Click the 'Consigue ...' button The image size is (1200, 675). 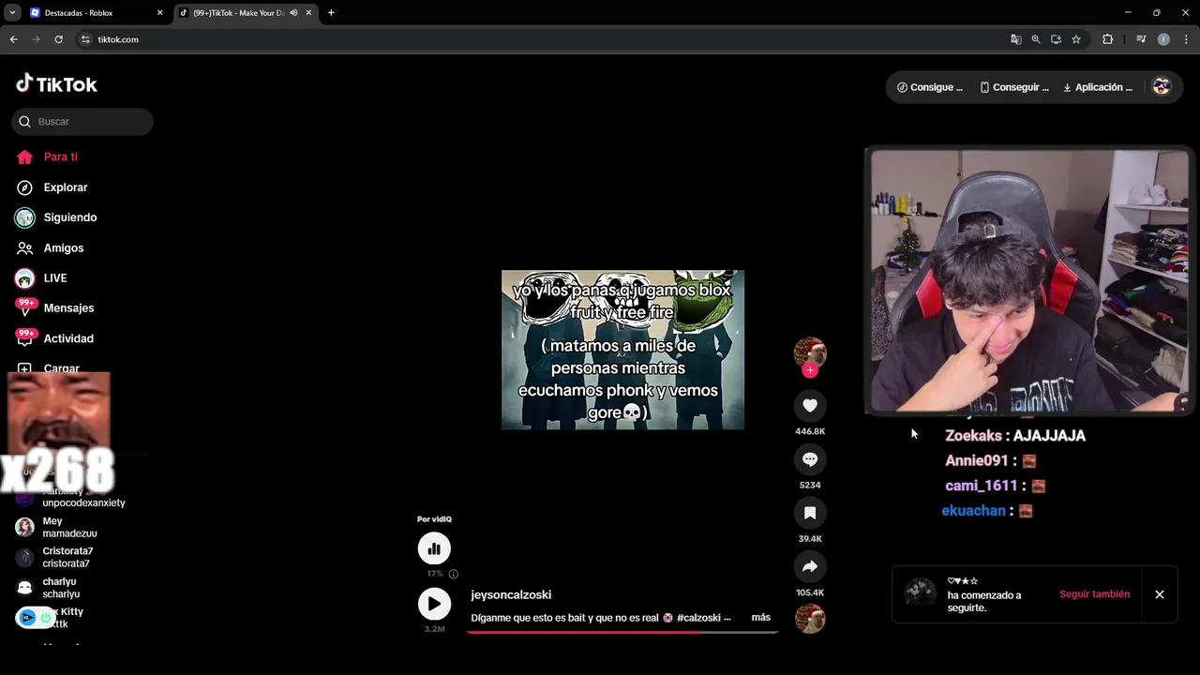point(930,87)
